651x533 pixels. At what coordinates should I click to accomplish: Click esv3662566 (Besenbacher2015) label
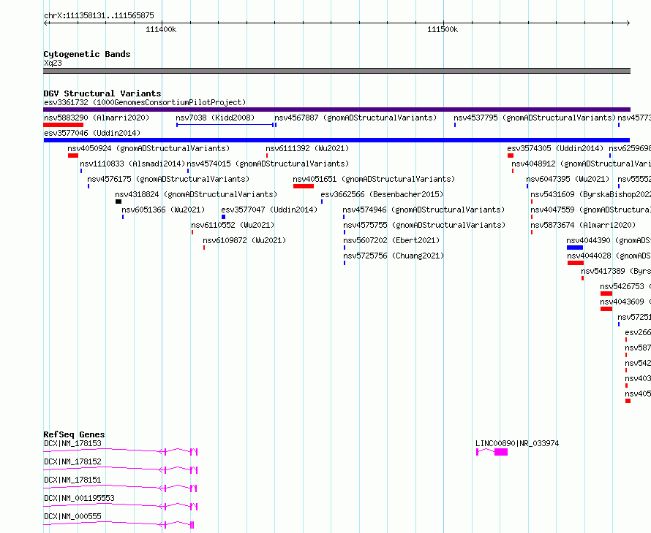point(382,194)
